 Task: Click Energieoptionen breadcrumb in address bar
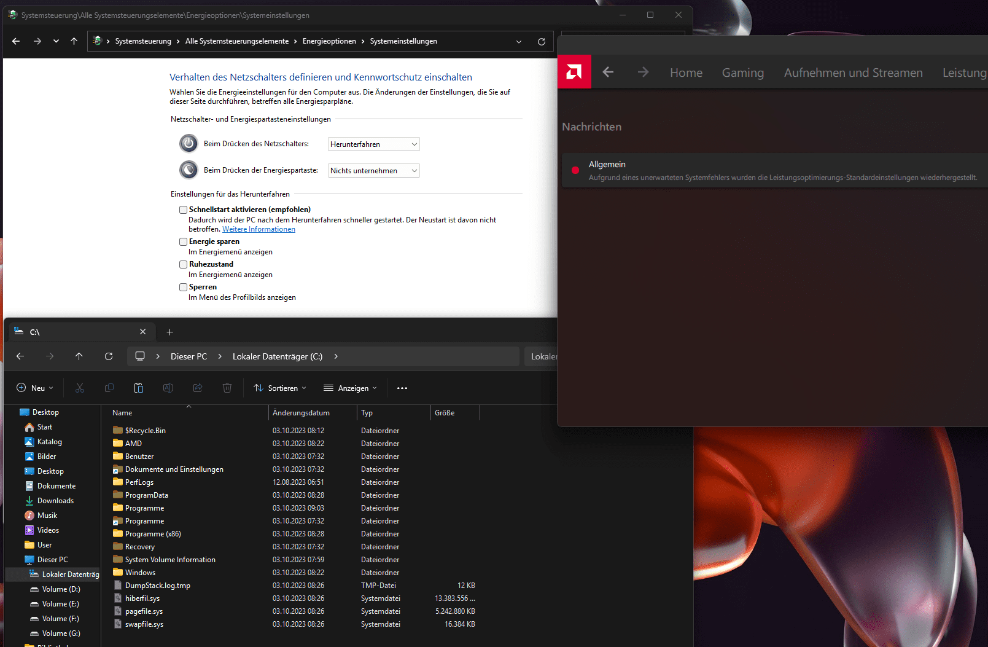[x=329, y=41]
